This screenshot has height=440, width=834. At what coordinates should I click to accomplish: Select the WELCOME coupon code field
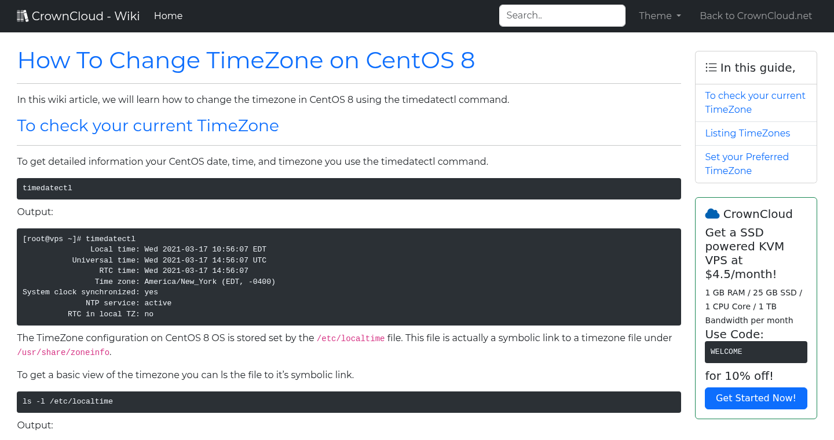click(x=756, y=352)
